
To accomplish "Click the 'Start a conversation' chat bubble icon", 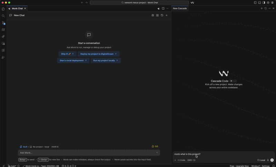I will pos(89,35).
